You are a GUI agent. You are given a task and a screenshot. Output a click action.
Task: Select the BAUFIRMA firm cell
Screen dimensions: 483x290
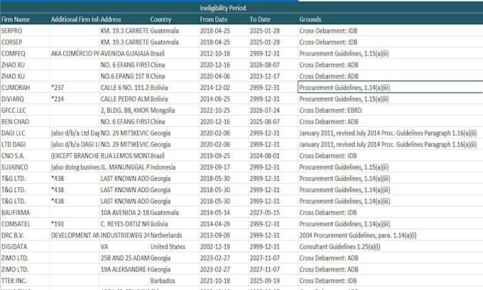25,213
